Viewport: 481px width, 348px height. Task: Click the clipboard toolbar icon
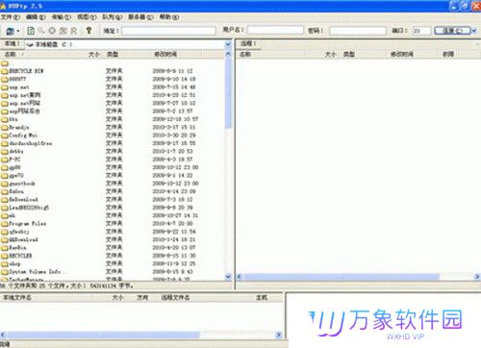pyautogui.click(x=31, y=31)
